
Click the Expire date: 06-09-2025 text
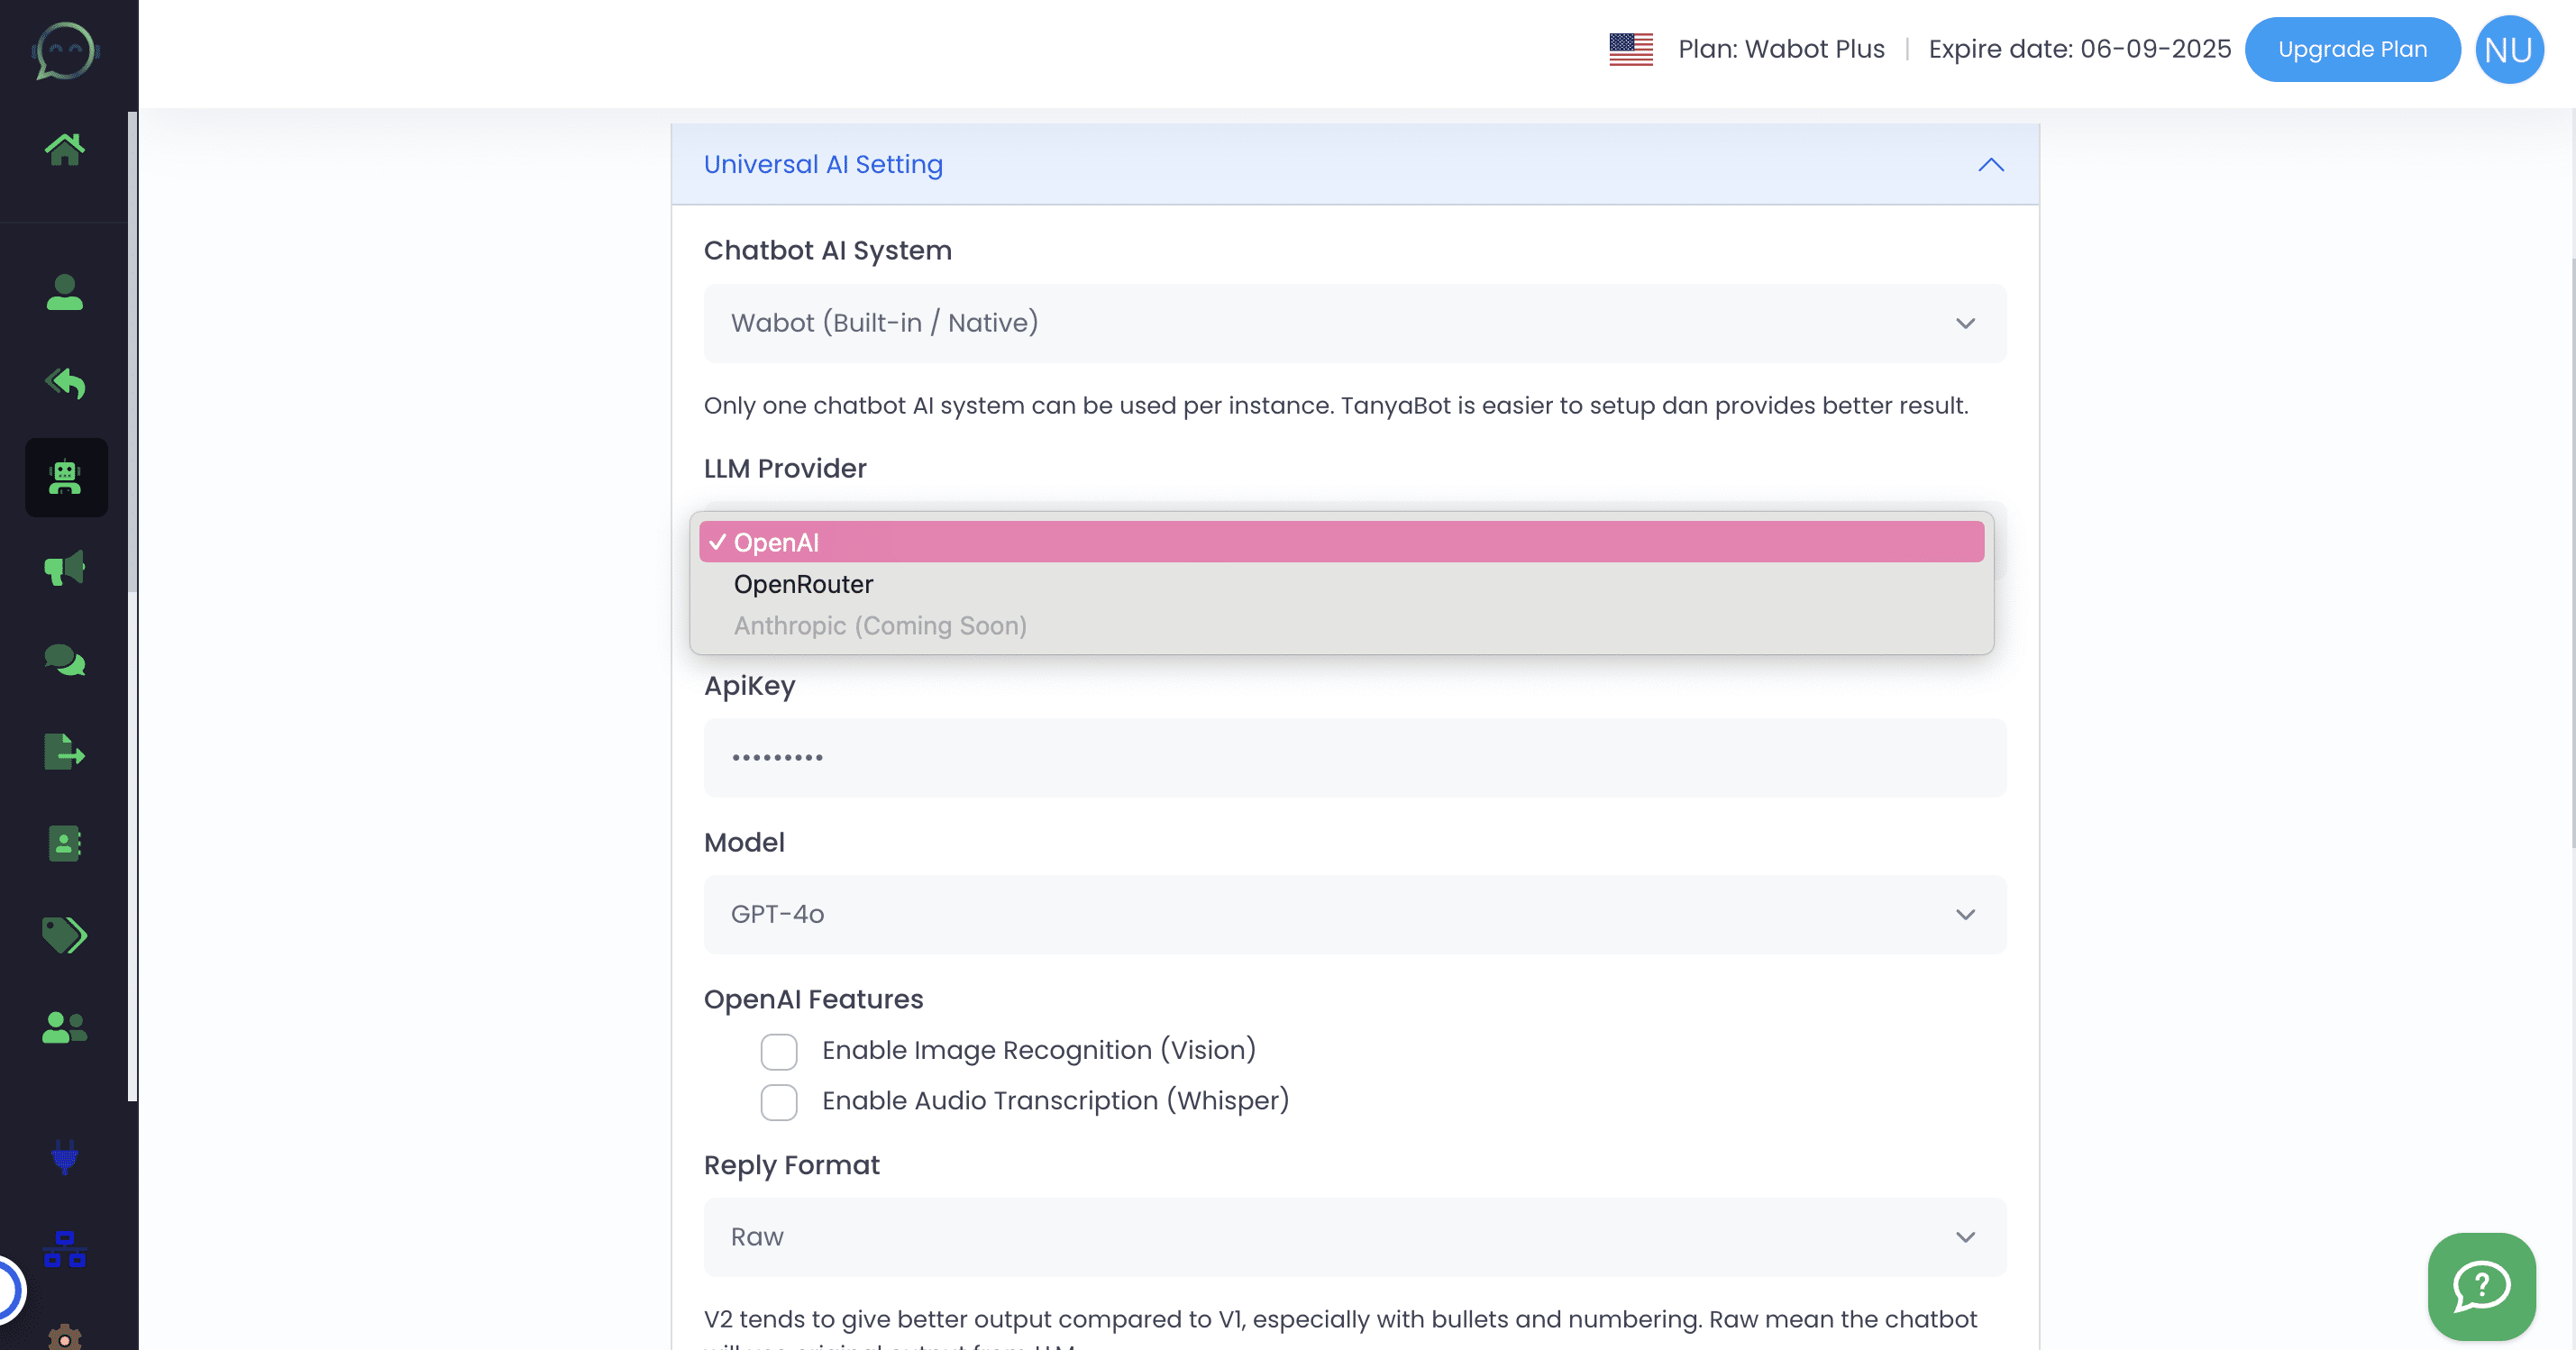[x=2079, y=49]
